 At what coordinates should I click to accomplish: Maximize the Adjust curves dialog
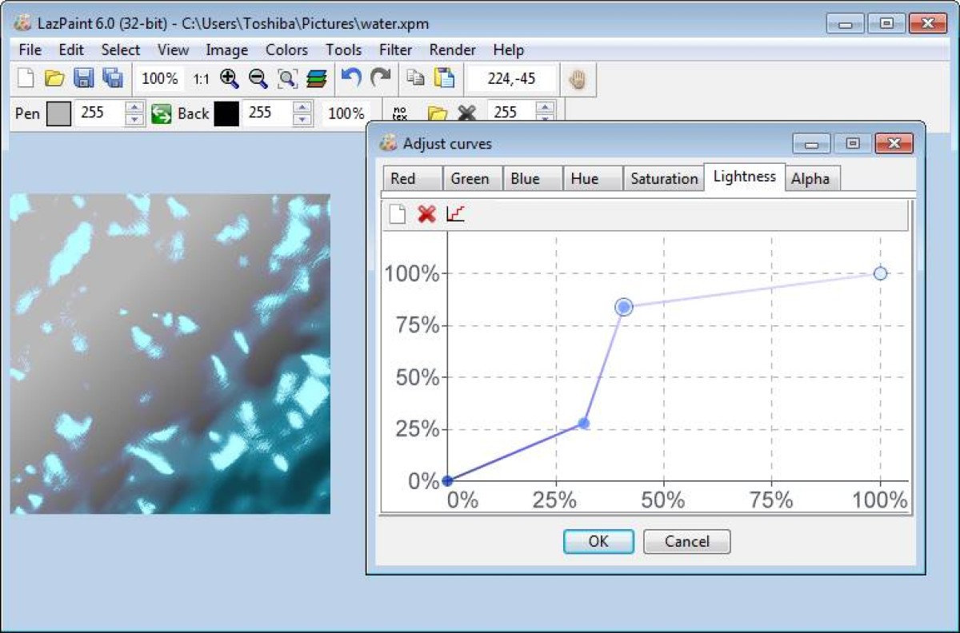tap(853, 144)
